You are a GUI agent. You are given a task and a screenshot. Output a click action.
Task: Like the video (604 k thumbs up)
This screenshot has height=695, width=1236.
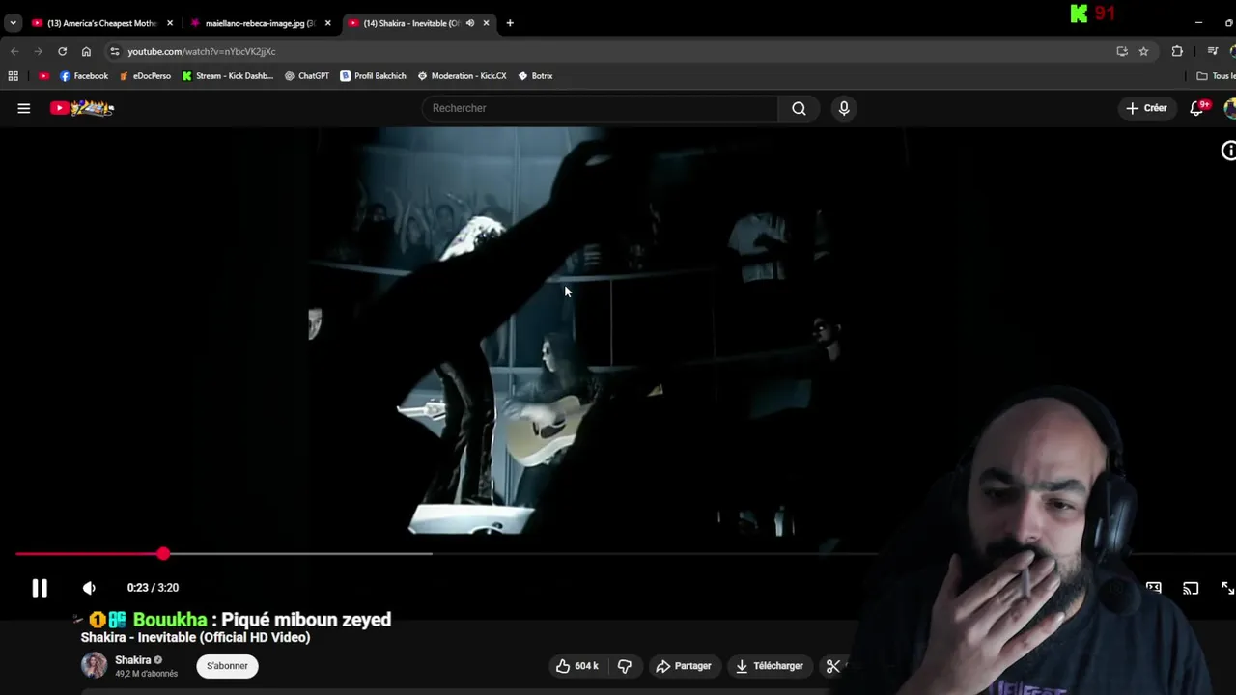577,666
